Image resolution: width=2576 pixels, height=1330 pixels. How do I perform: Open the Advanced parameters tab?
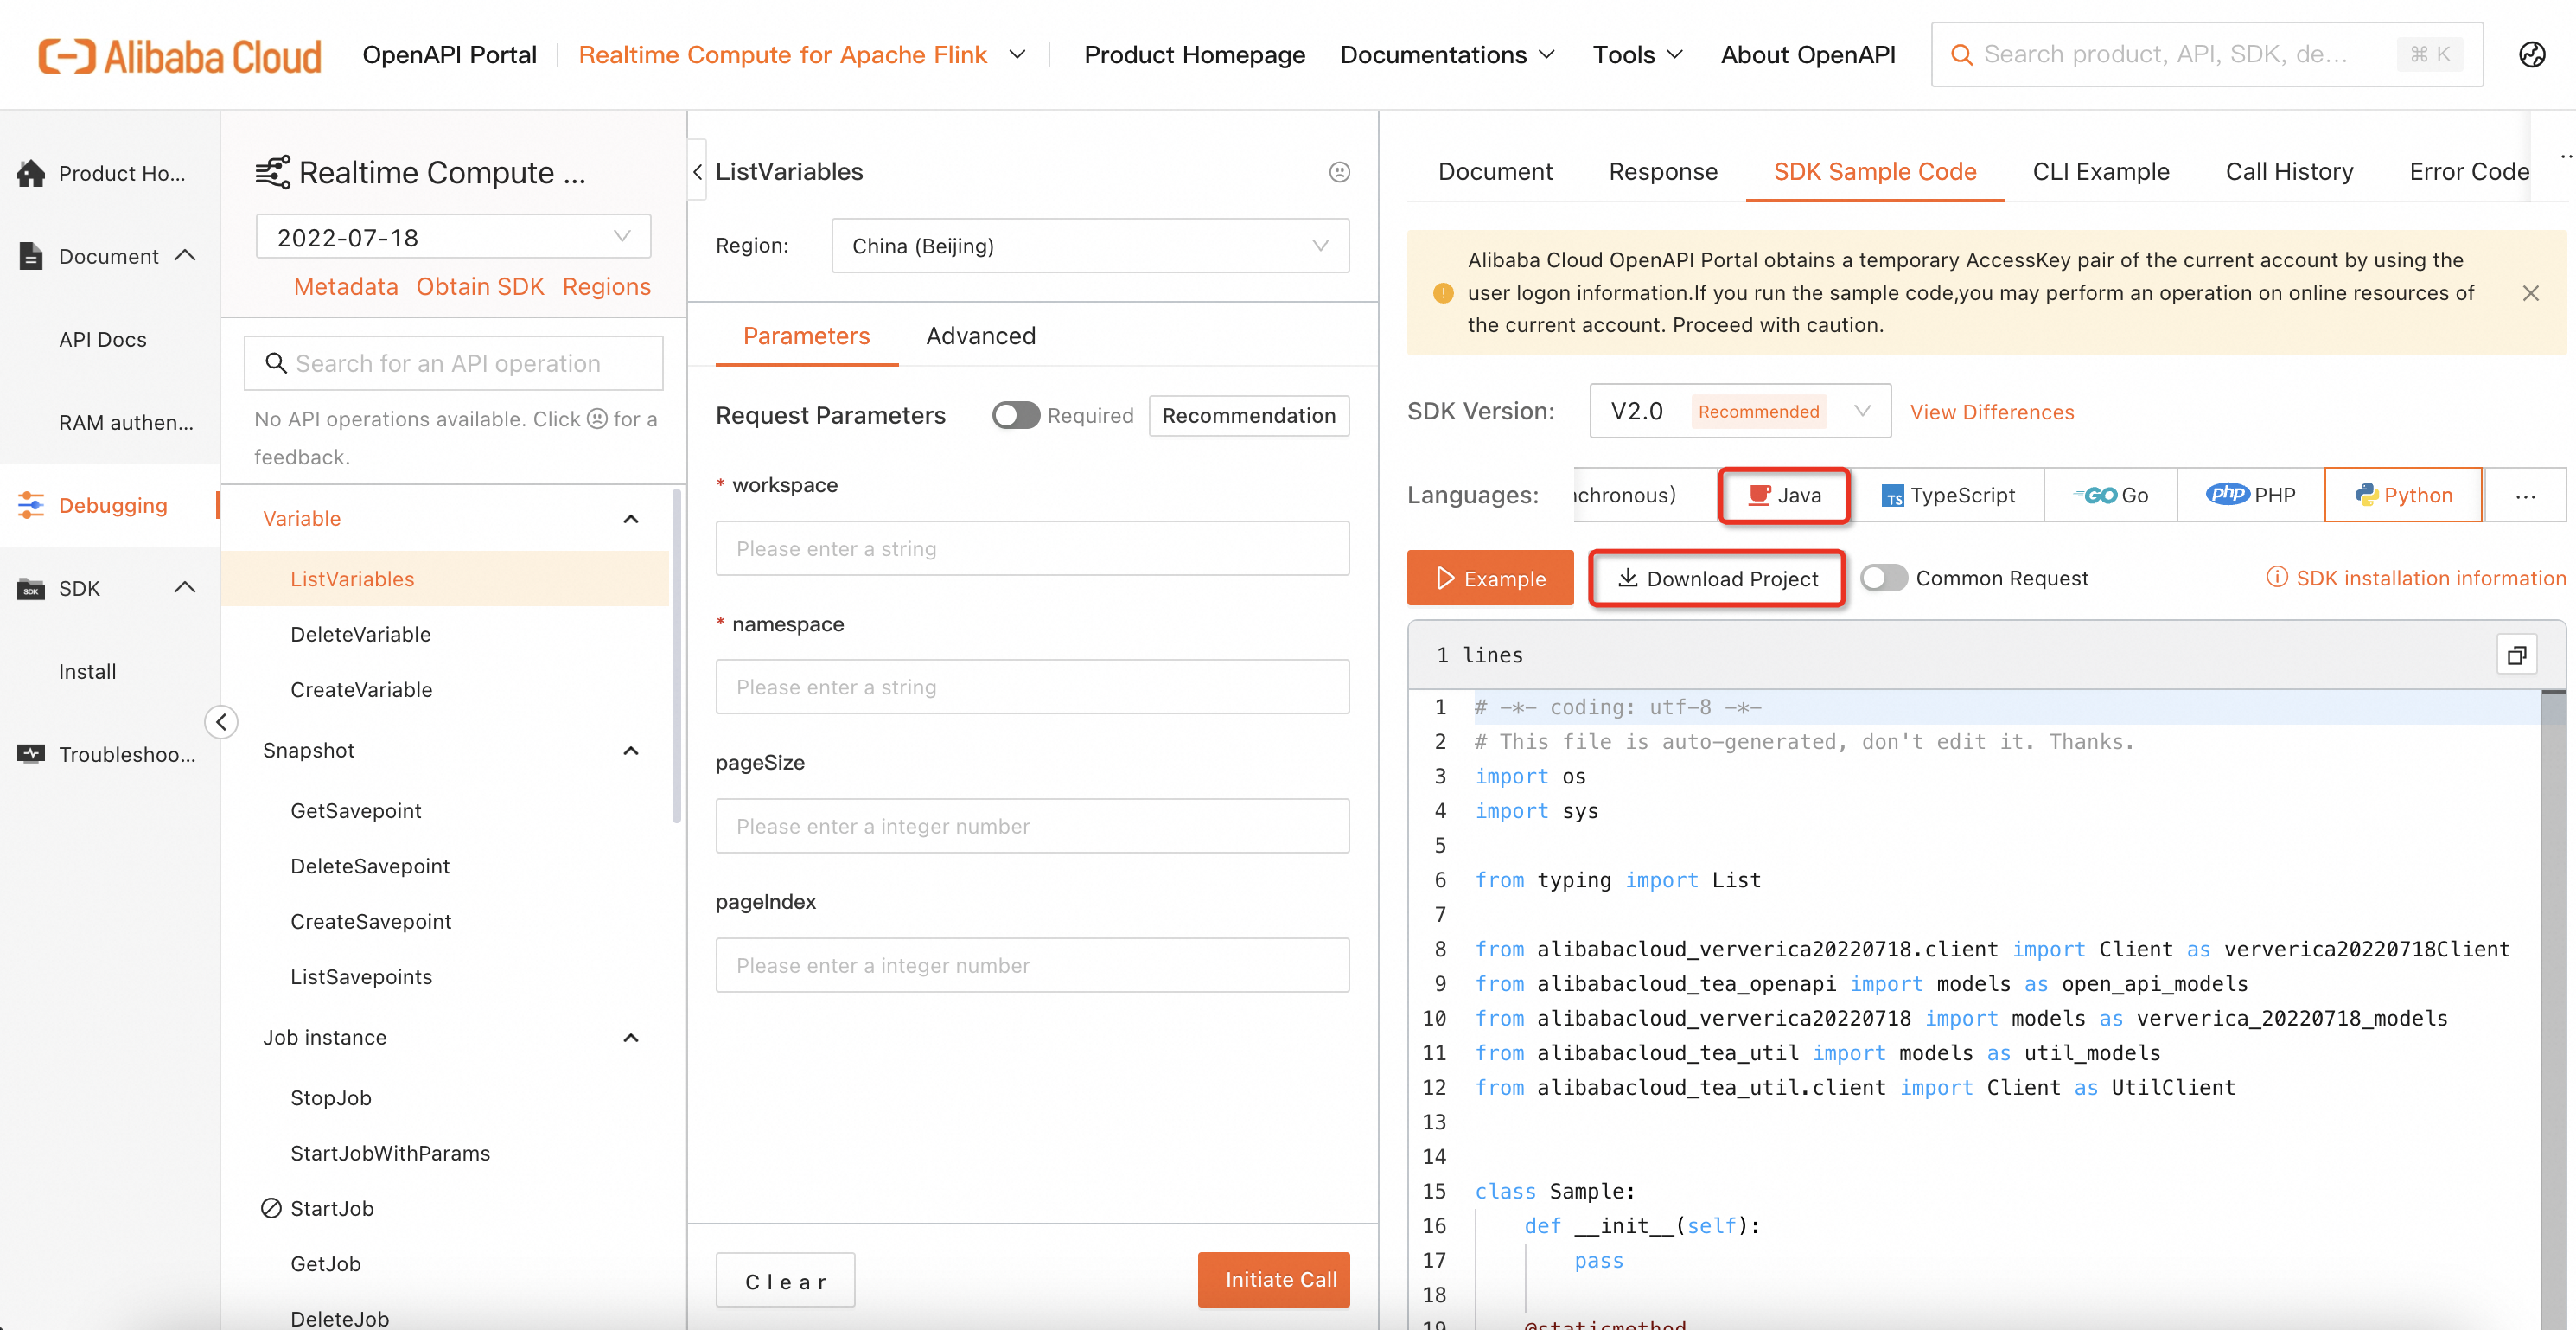[x=980, y=336]
